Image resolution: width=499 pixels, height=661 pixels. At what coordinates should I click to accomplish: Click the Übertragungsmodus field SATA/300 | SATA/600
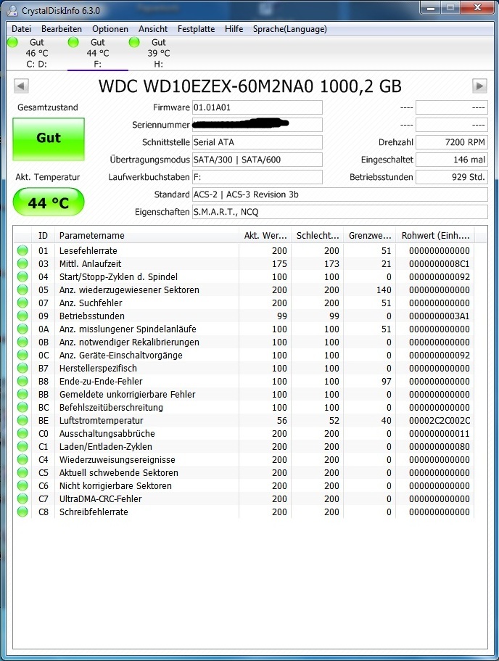tap(257, 160)
